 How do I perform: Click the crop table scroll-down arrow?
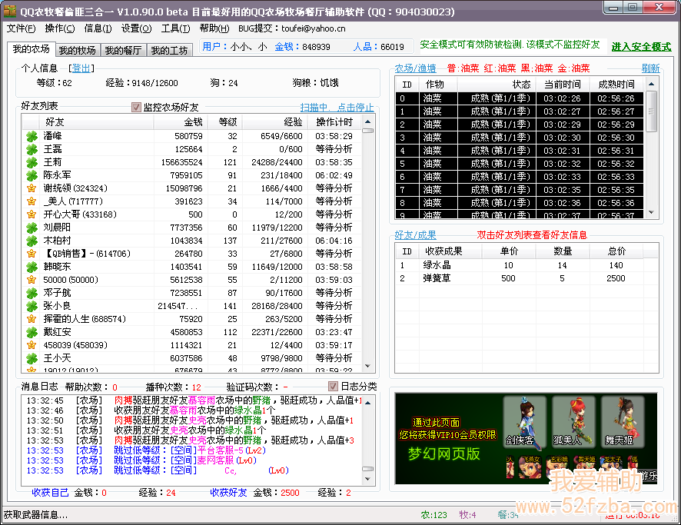click(651, 212)
